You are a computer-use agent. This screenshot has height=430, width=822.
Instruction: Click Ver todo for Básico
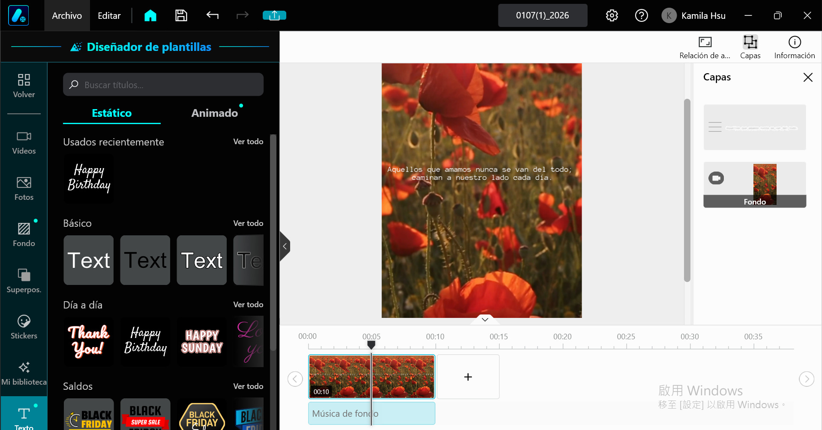[248, 223]
